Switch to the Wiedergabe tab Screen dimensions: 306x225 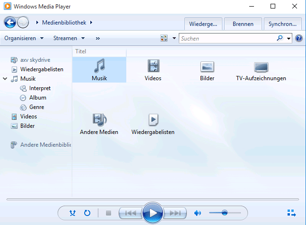[x=203, y=24]
